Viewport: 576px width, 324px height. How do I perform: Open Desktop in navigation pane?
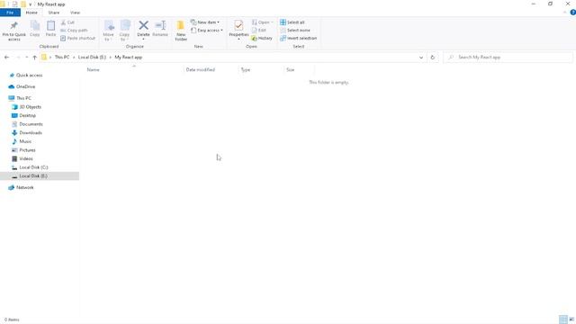tap(28, 115)
